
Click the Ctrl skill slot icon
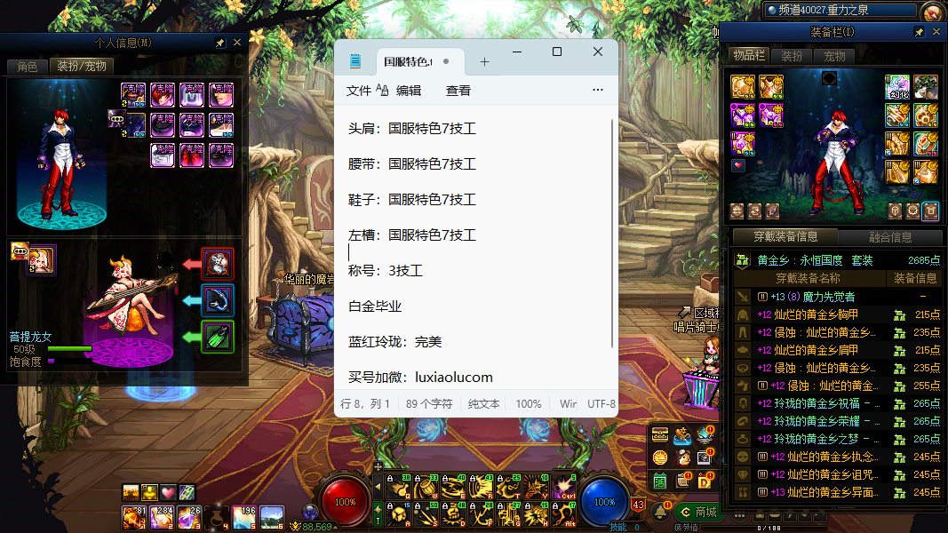(x=563, y=486)
